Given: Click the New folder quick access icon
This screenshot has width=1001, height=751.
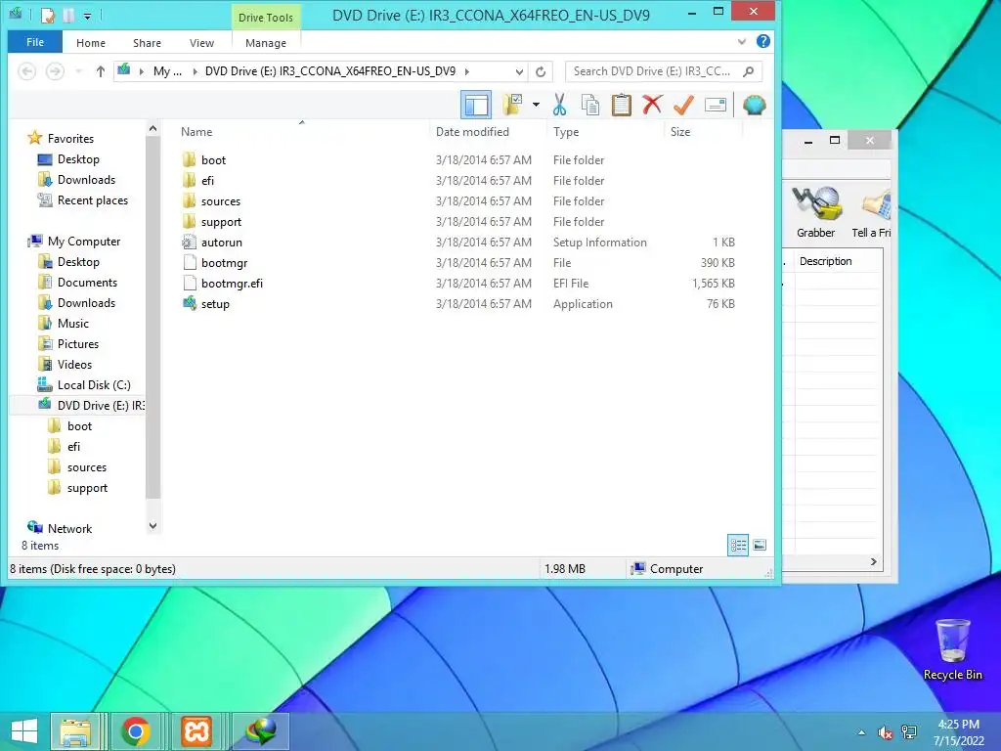Looking at the screenshot, I should pyautogui.click(x=68, y=14).
